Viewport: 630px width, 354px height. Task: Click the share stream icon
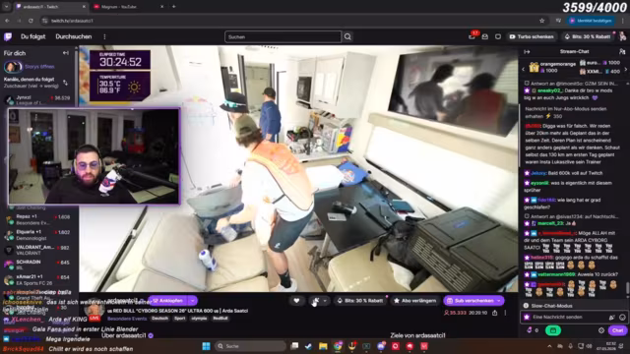coord(494,313)
